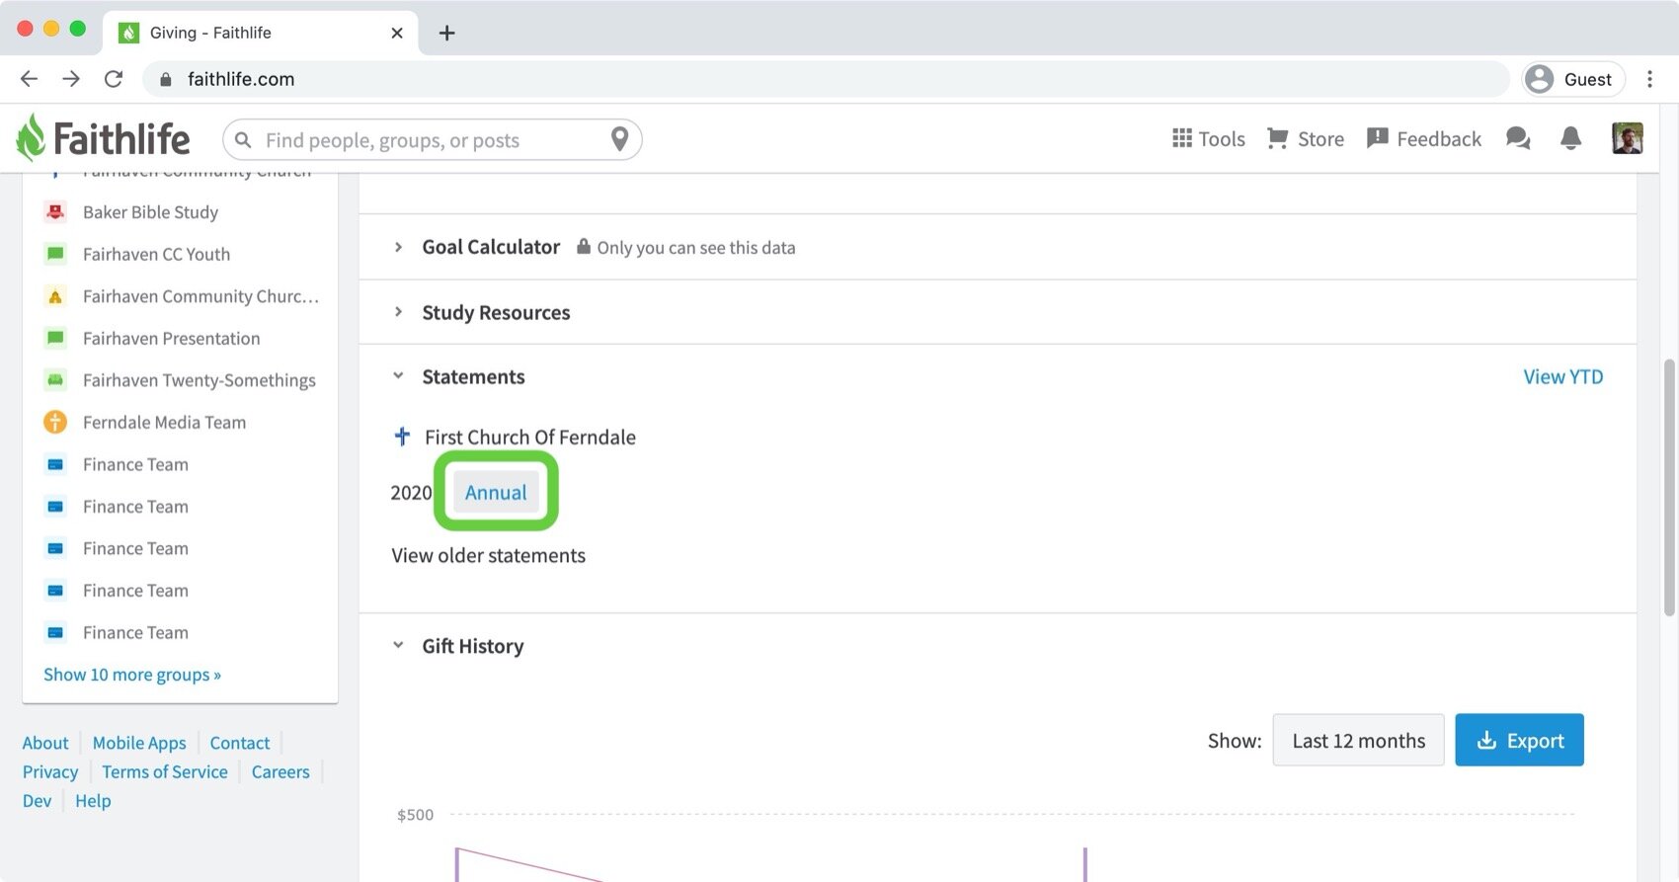Click the page vertical scrollbar
Viewport: 1679px width, 882px height.
tap(1669, 488)
